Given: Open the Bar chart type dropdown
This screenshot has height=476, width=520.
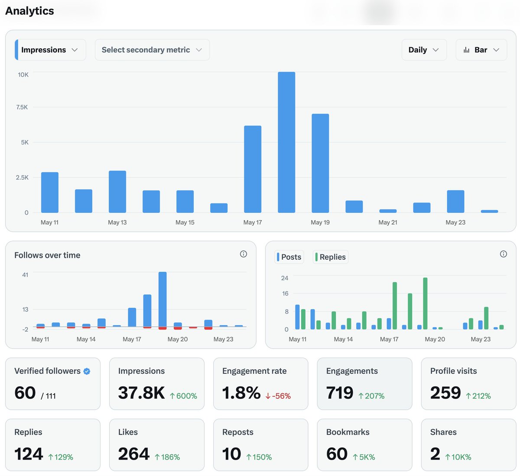Looking at the screenshot, I should (x=481, y=50).
